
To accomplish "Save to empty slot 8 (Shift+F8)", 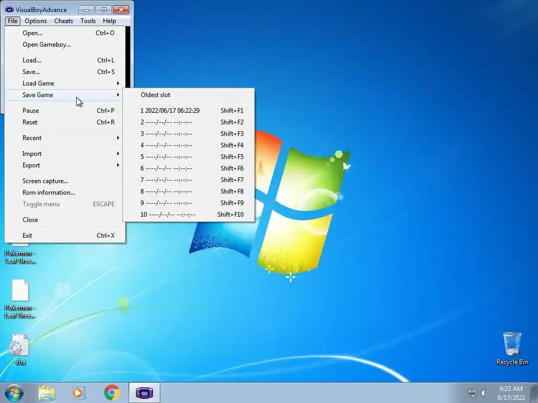I will pyautogui.click(x=189, y=192).
